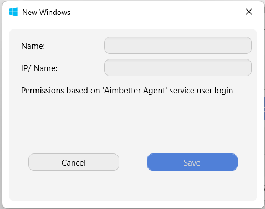Screen dimensions: 265x209
Task: Select the 'IP/ Name:' label
Action: coord(39,68)
